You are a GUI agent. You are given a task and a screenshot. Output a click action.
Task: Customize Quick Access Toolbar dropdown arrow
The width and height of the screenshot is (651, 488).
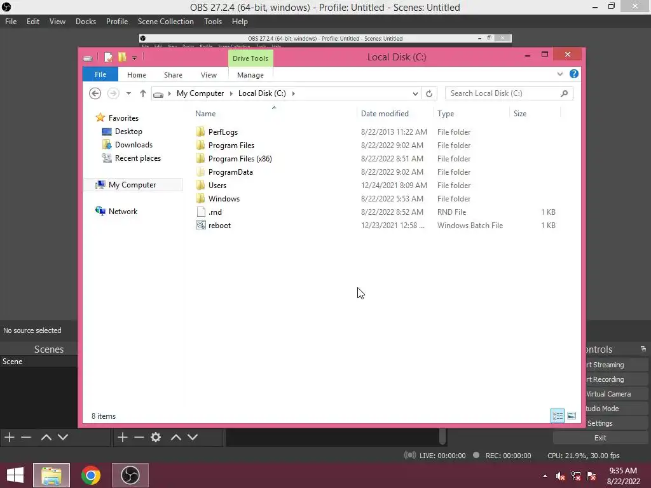click(x=135, y=58)
